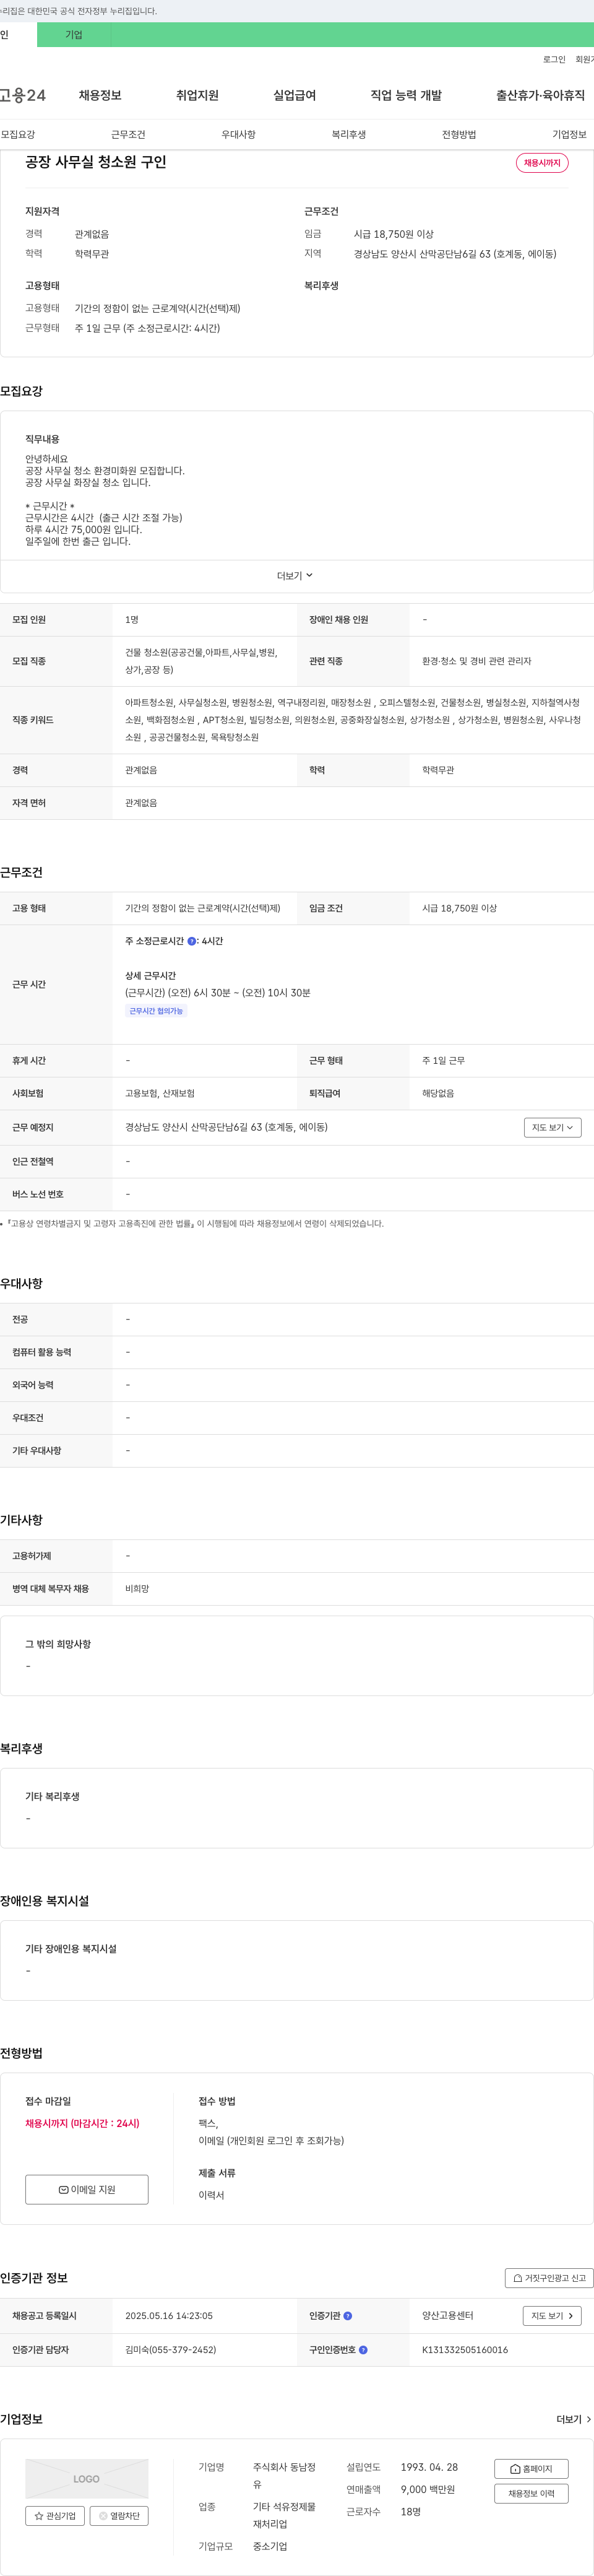This screenshot has width=594, height=2576.
Task: View 채용정보 이력 button
Action: coord(531,2494)
